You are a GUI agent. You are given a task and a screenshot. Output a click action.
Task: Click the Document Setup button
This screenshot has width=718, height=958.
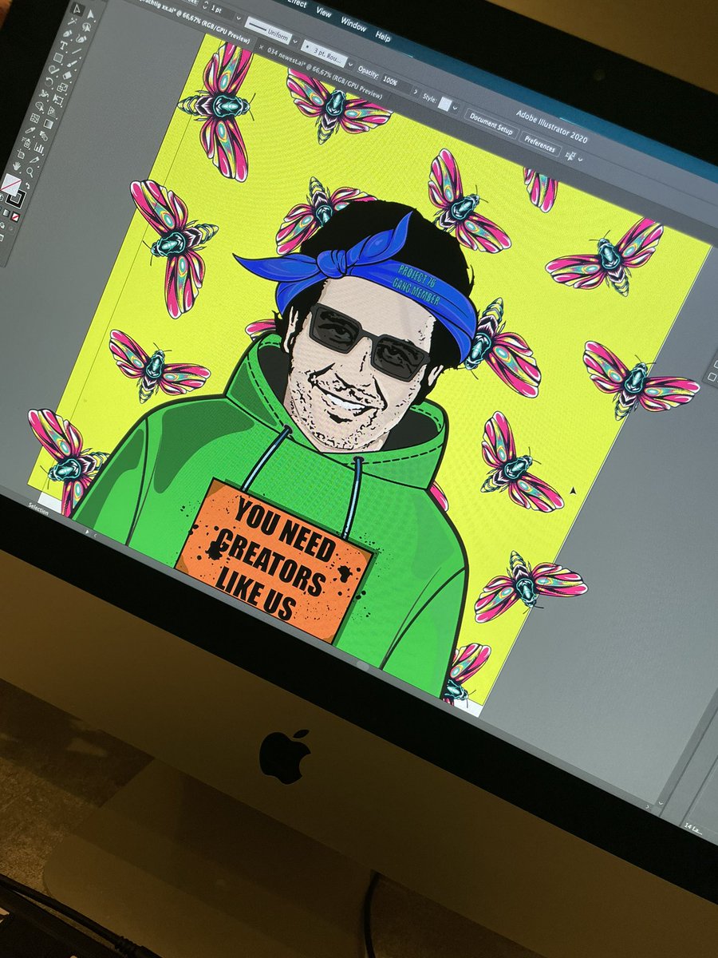491,125
